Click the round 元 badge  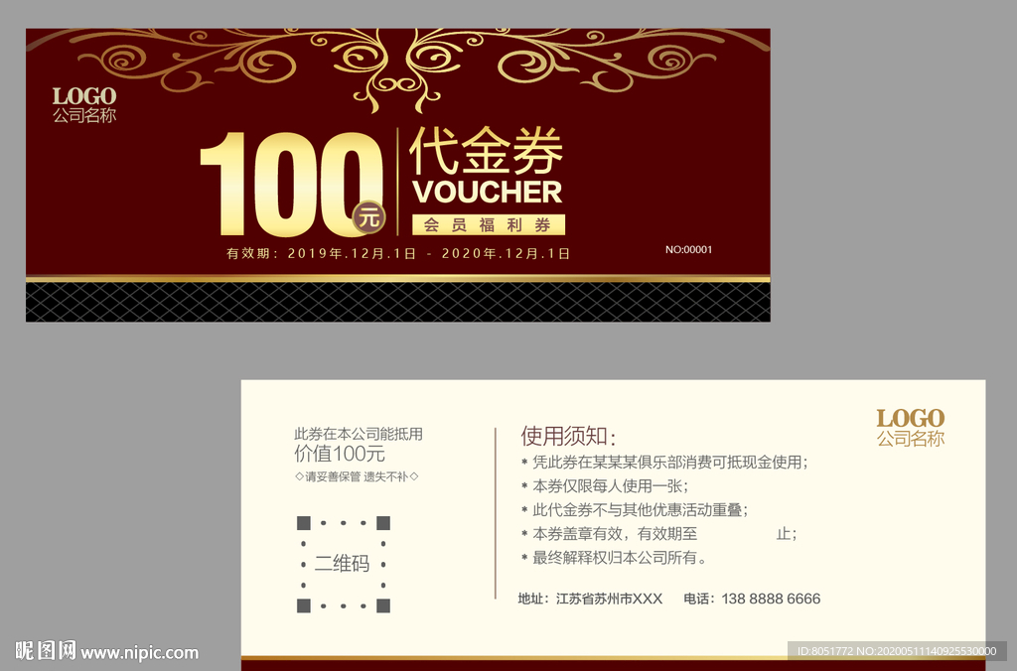click(369, 217)
